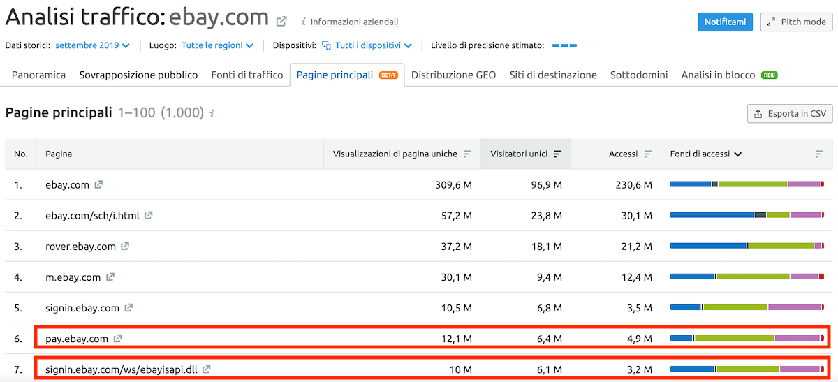Image resolution: width=838 pixels, height=382 pixels.
Task: Open Analisi in blocco tab
Action: [x=729, y=75]
